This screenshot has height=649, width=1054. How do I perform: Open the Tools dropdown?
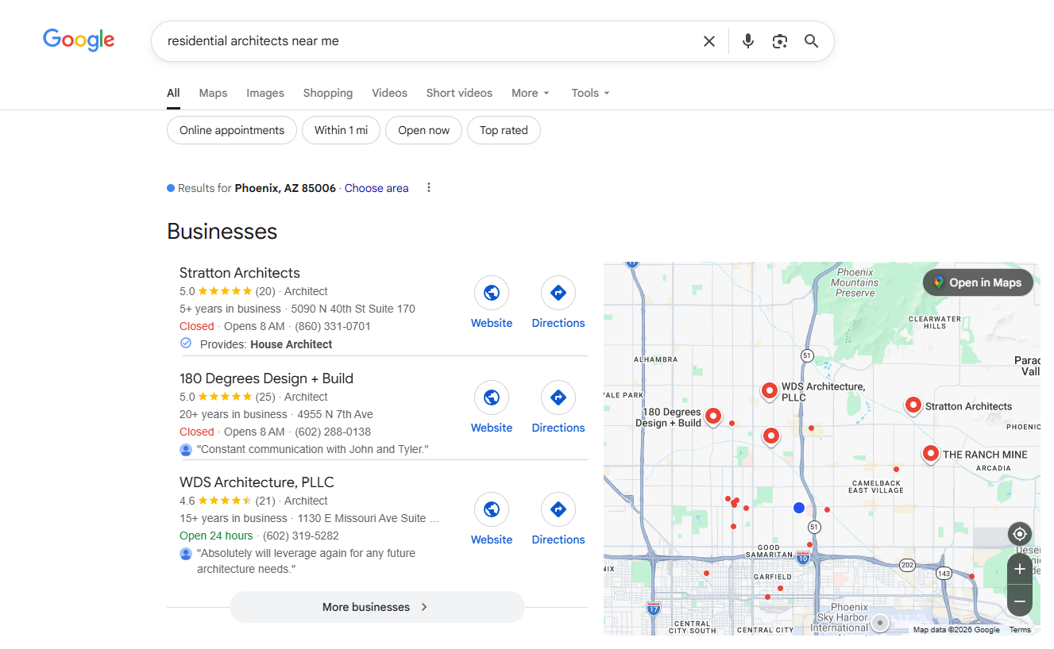pos(590,93)
